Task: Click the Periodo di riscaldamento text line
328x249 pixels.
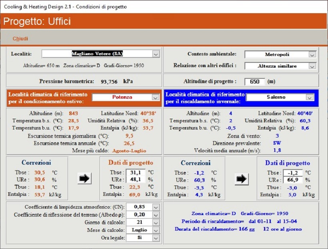Action: pos(239,221)
